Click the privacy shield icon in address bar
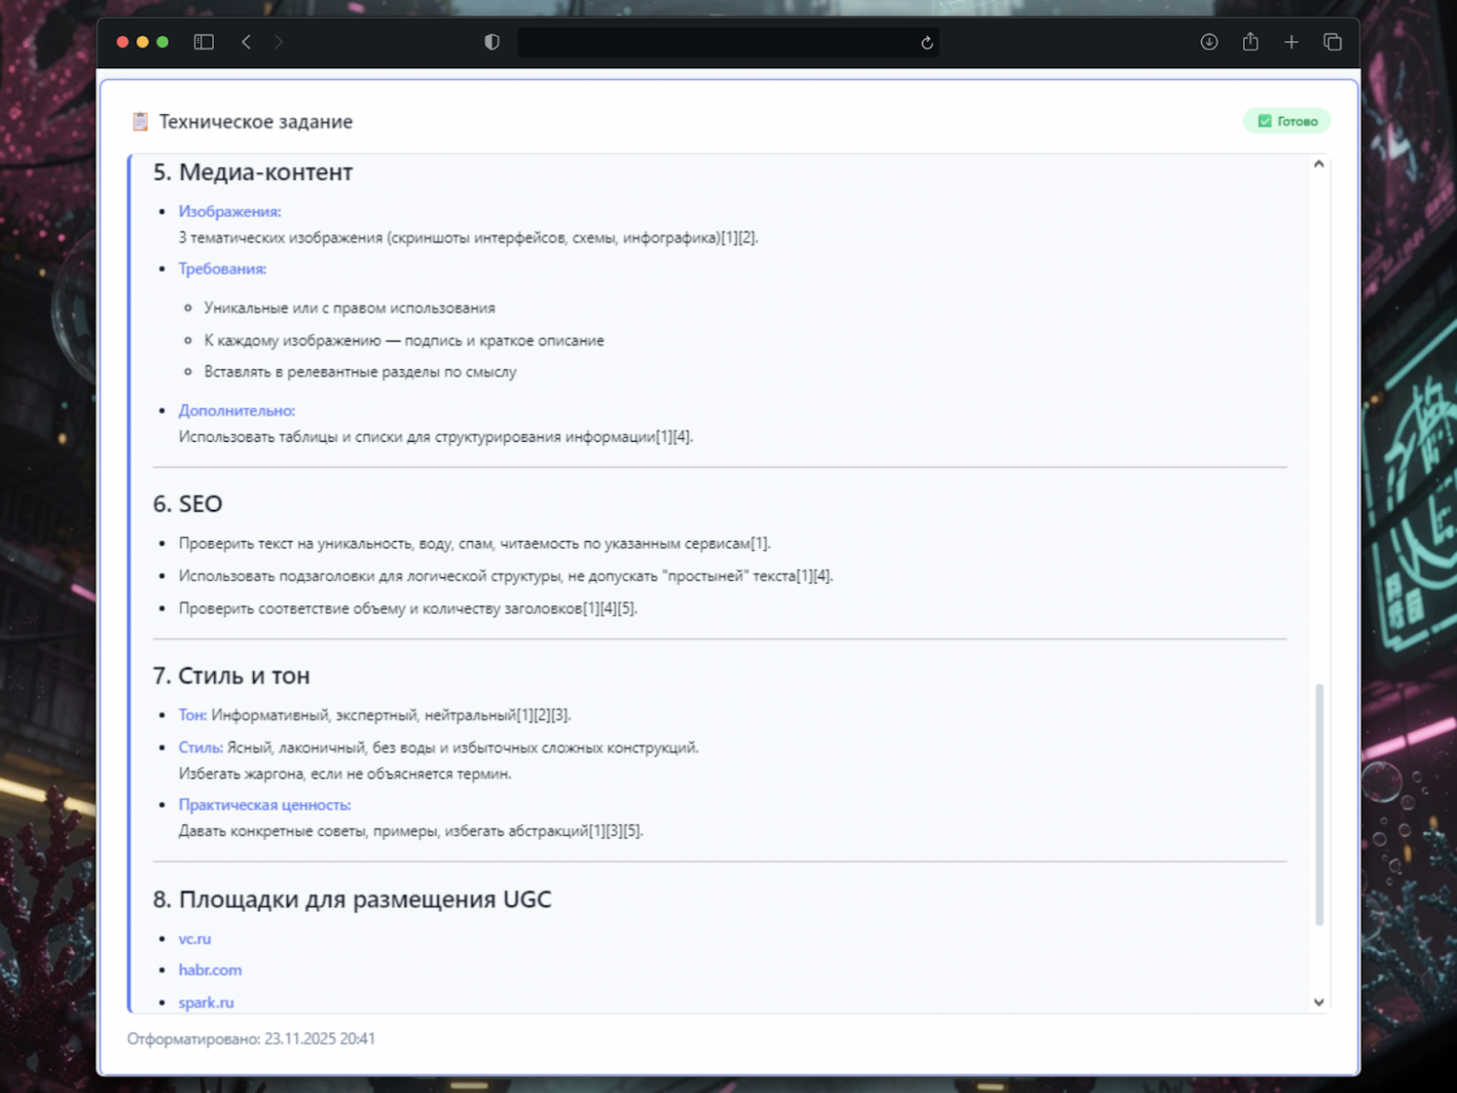The image size is (1457, 1093). click(x=490, y=41)
